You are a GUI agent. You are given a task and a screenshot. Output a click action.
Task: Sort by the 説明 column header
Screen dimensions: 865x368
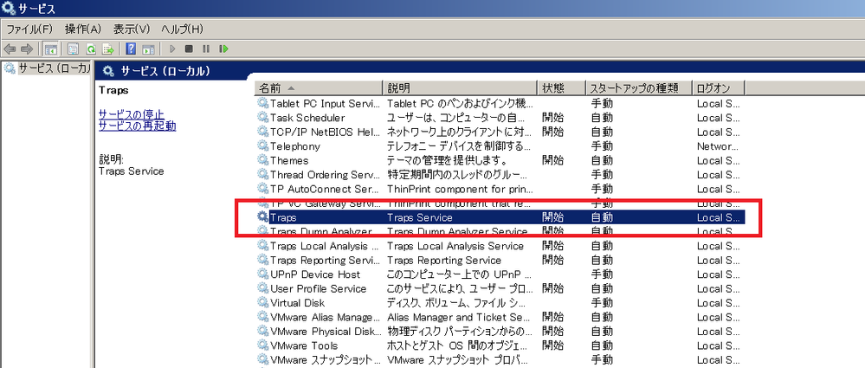click(x=460, y=88)
